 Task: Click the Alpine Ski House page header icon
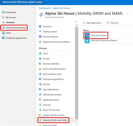[41, 15]
